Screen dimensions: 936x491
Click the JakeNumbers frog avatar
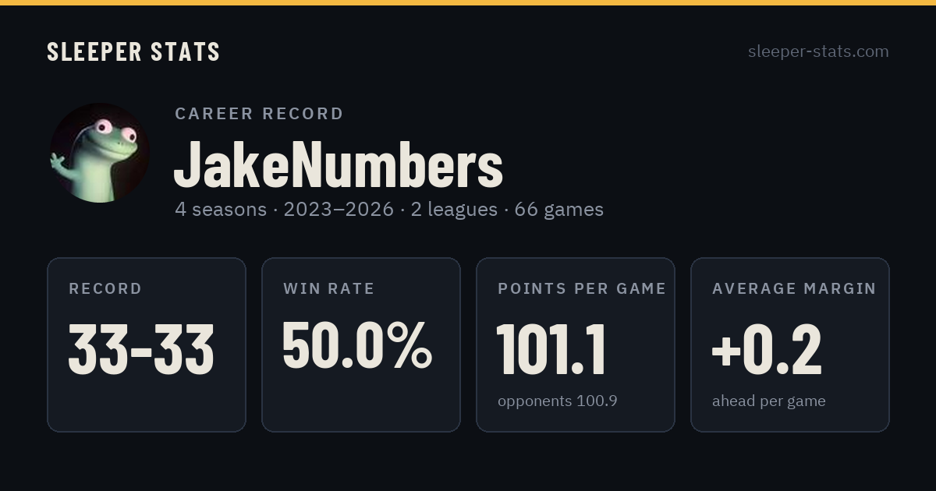point(100,153)
